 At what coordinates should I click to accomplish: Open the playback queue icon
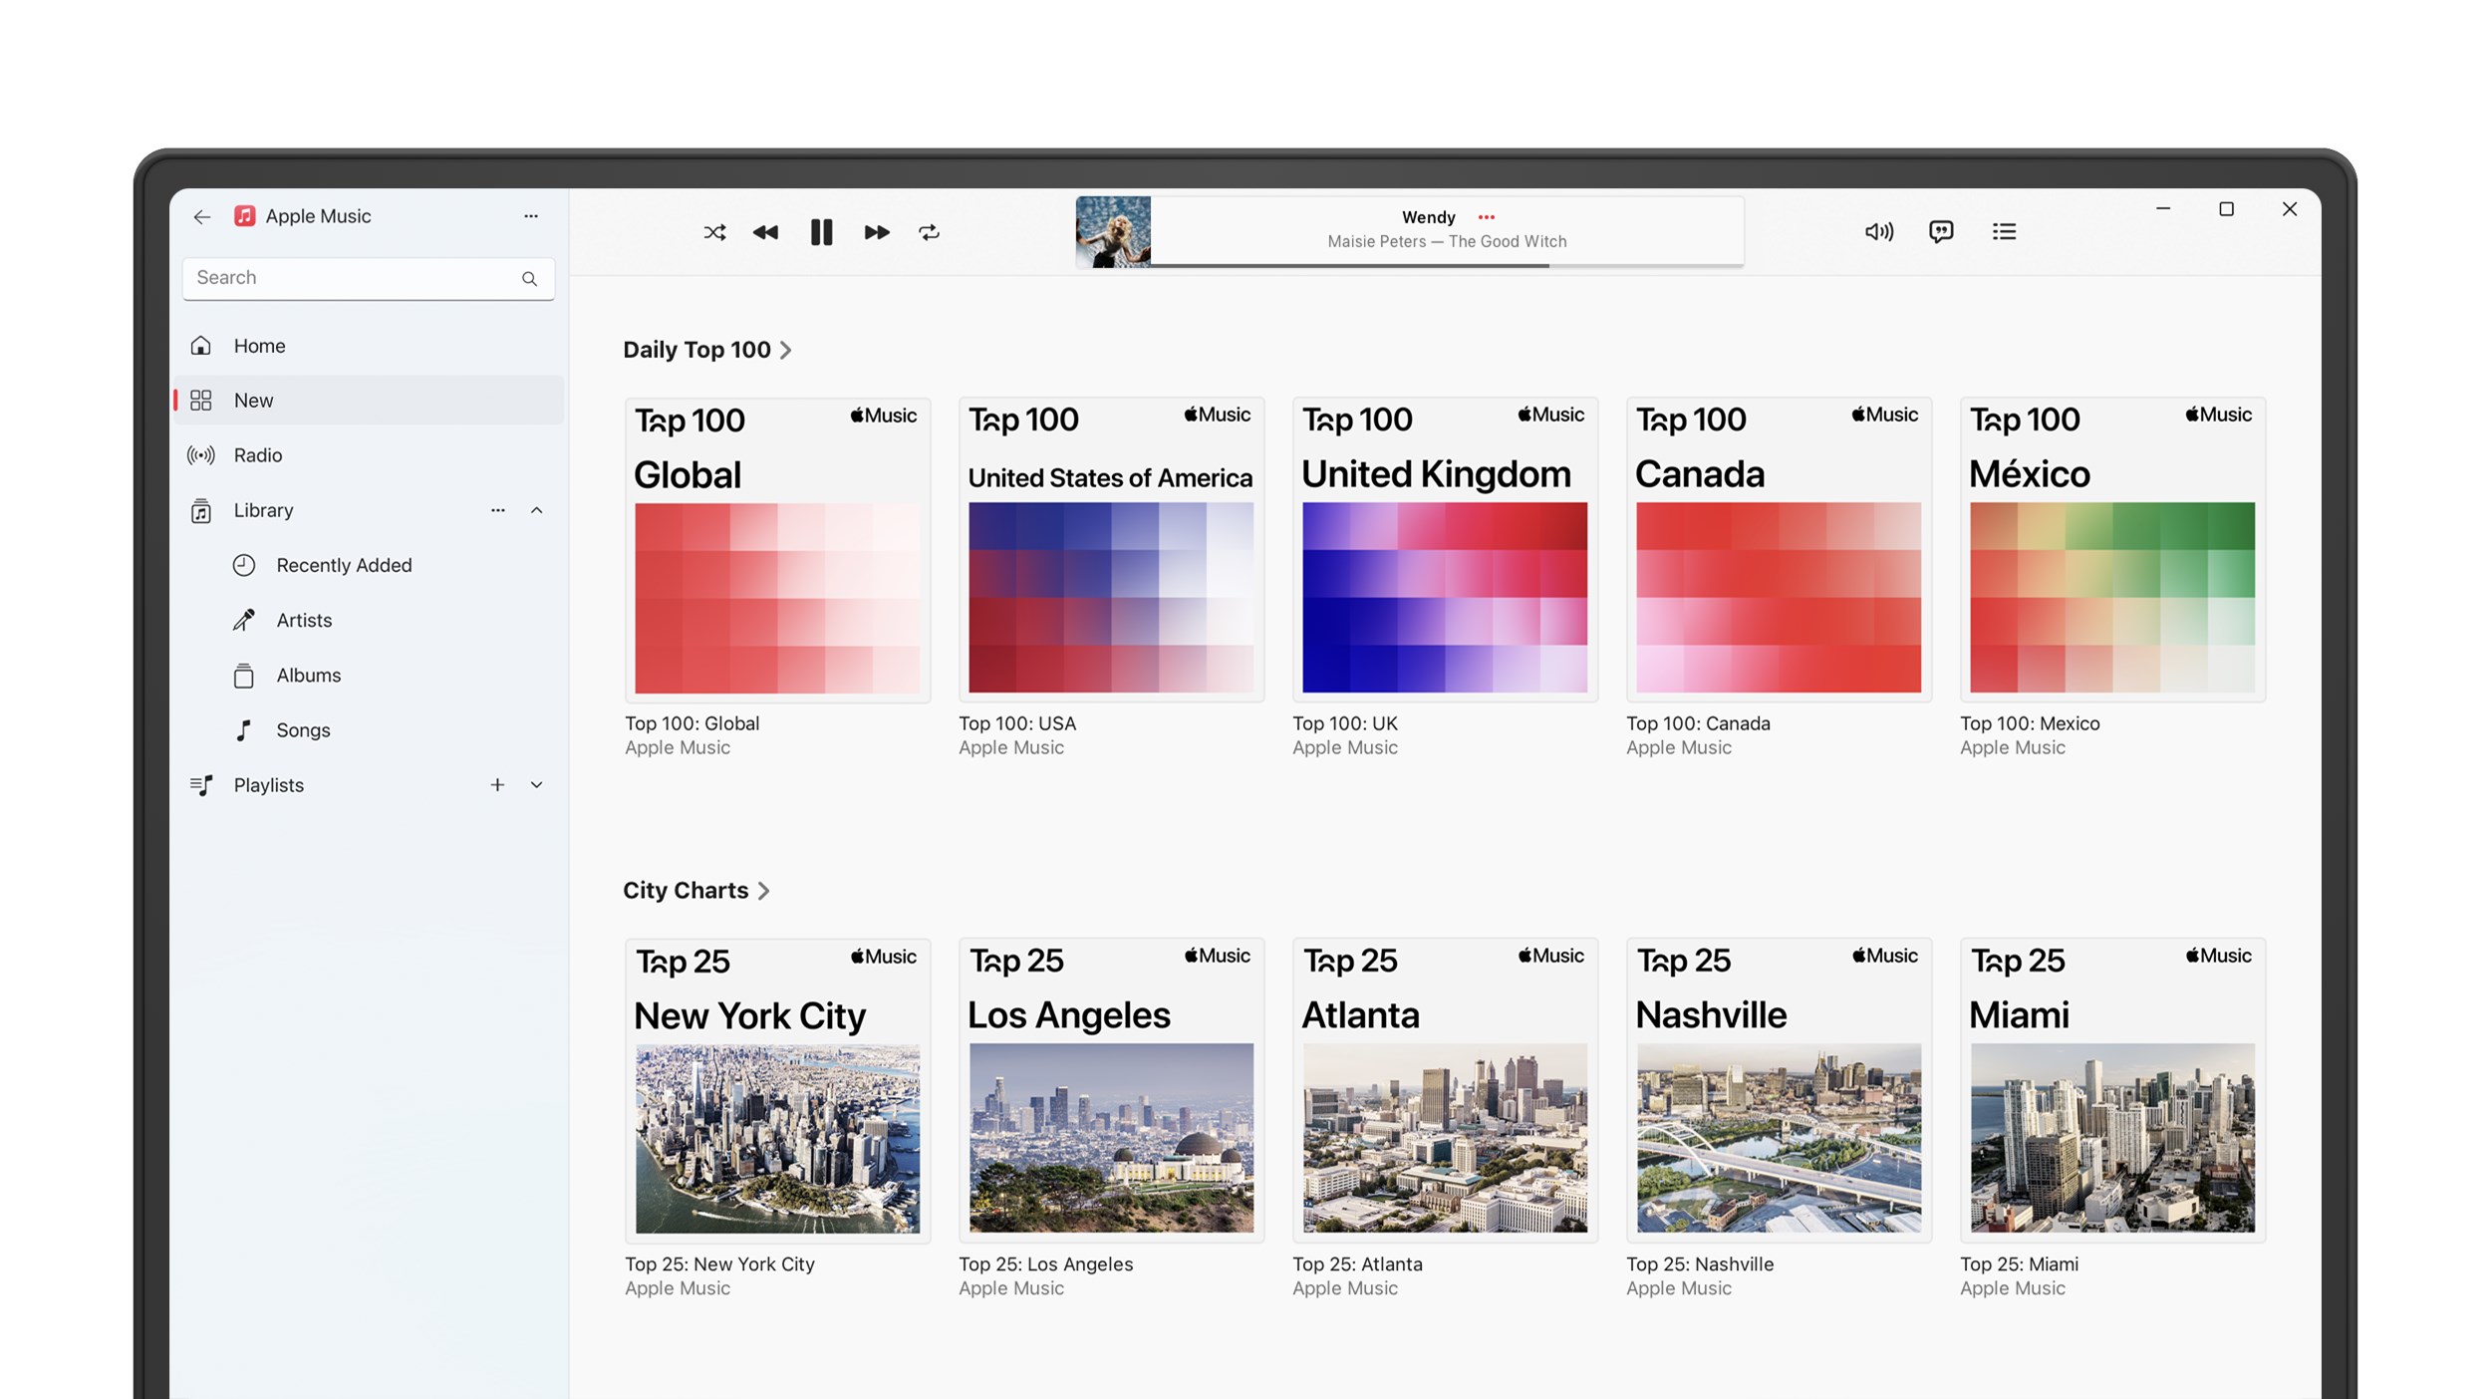click(x=2005, y=231)
